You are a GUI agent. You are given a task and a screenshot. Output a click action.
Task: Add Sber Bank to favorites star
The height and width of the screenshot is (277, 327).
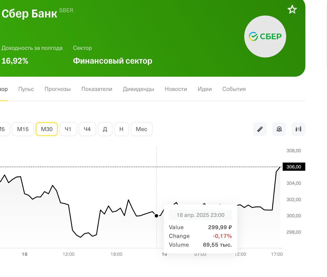[292, 10]
